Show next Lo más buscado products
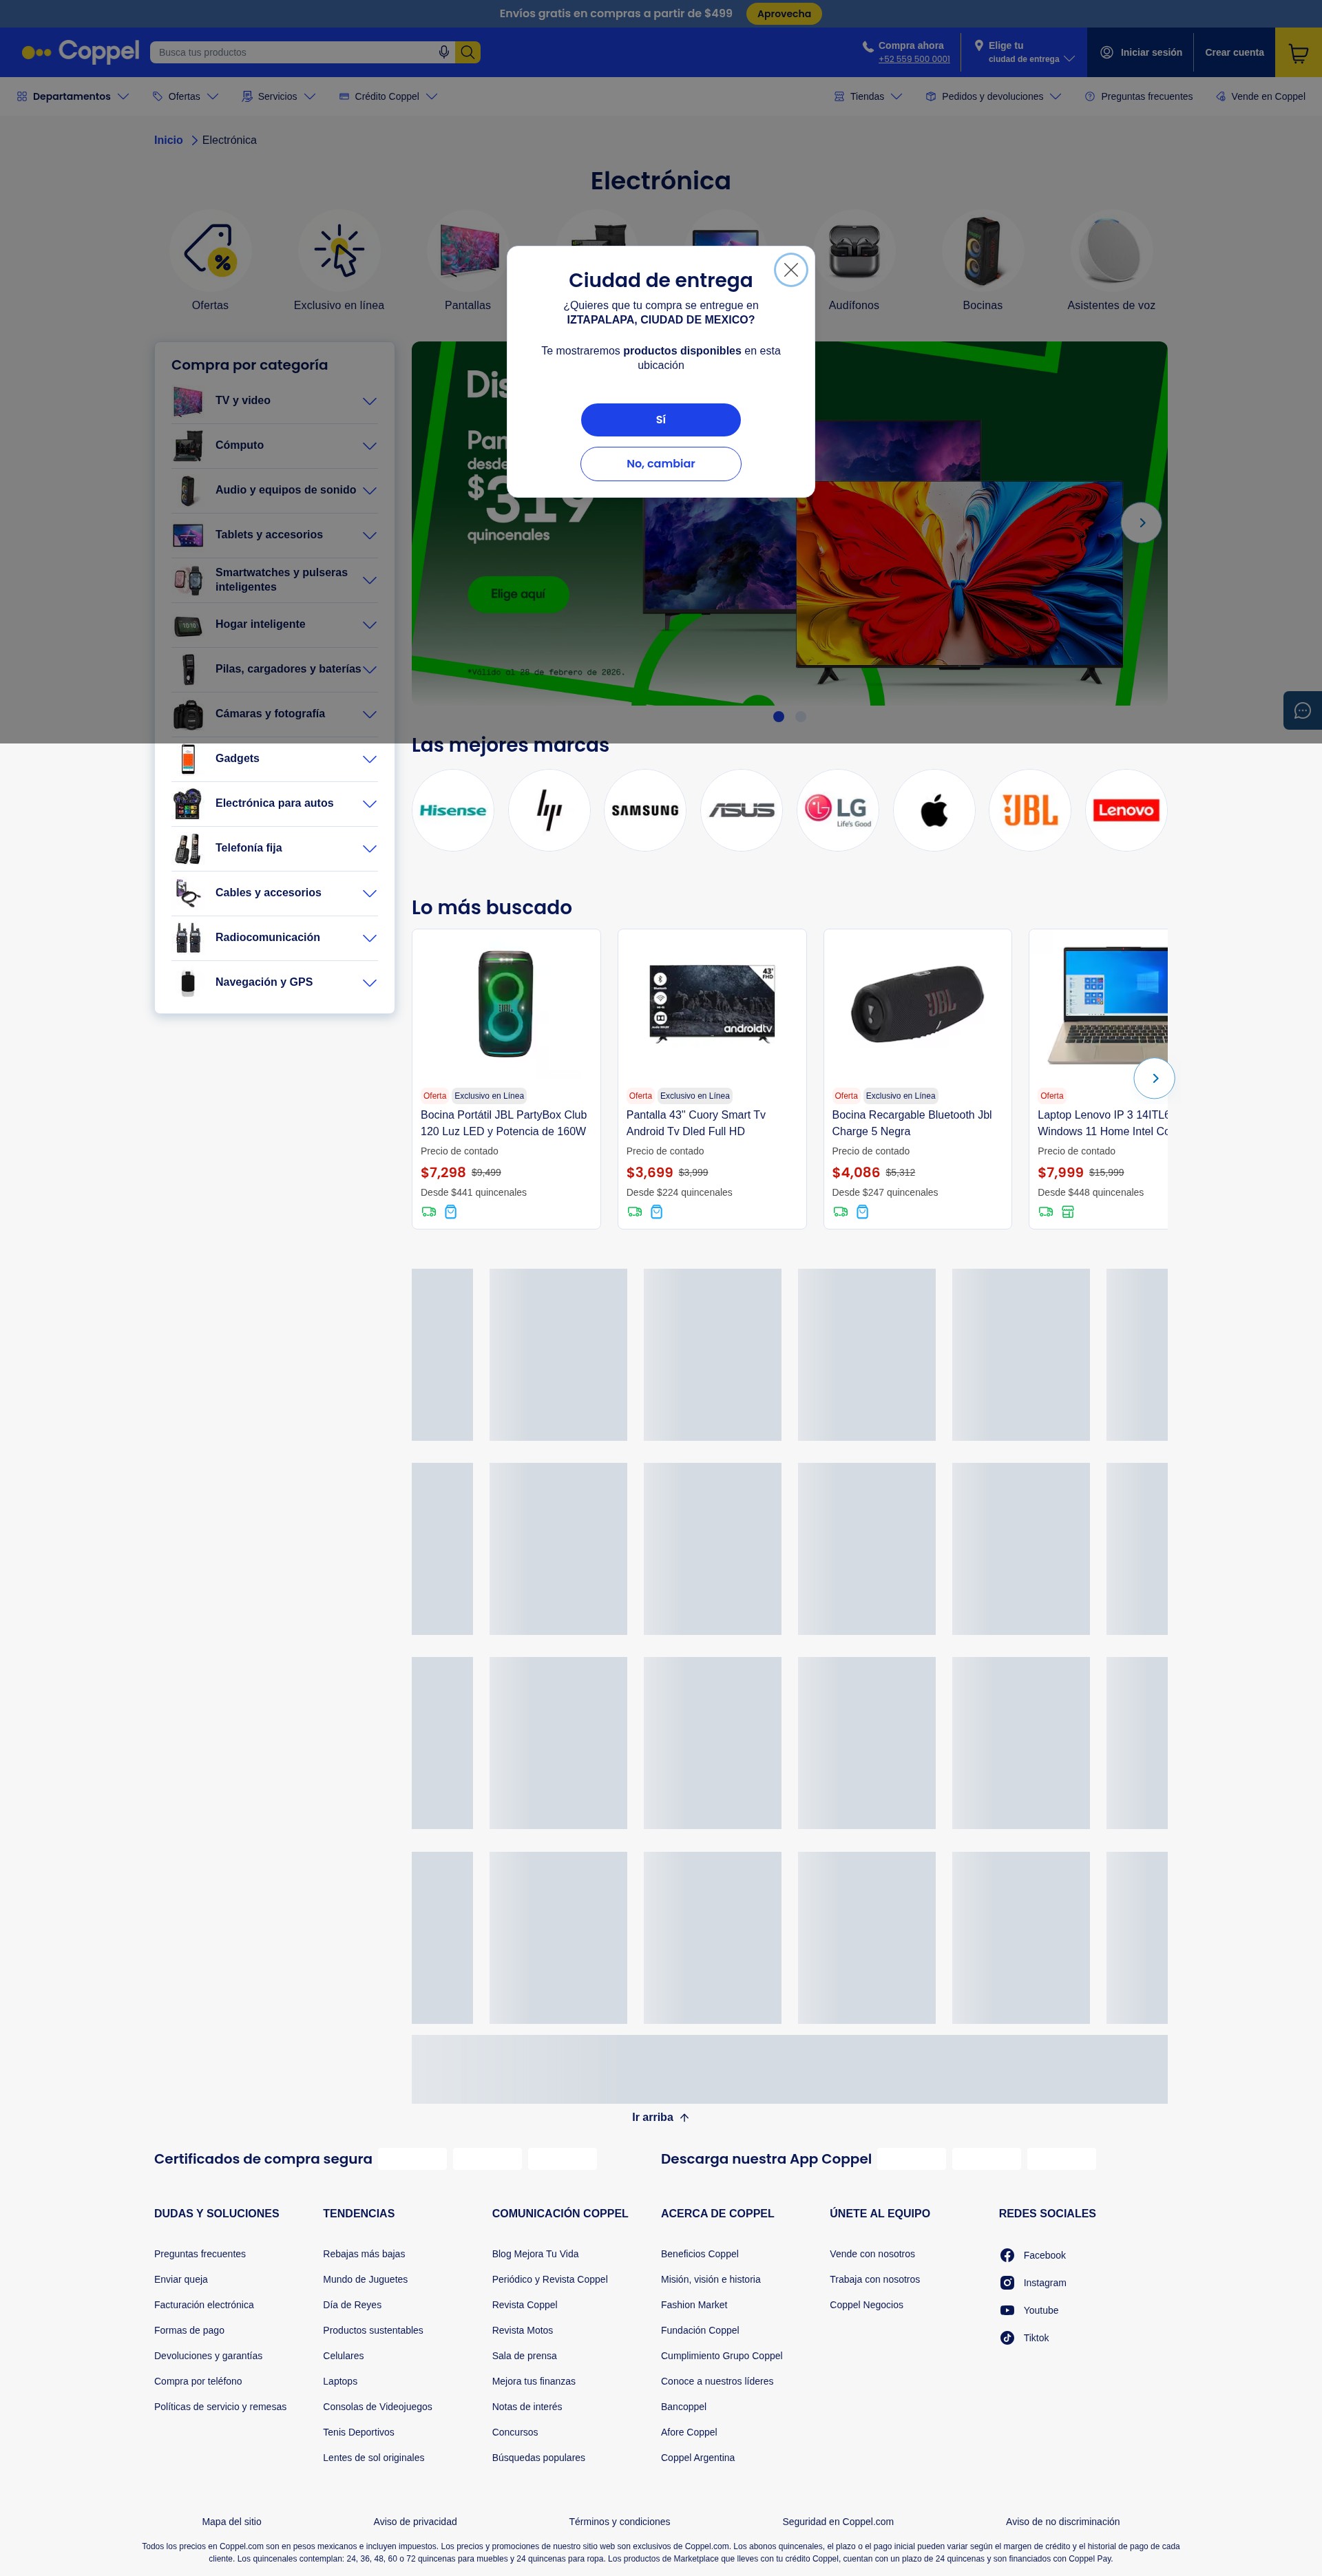 tap(1154, 1078)
